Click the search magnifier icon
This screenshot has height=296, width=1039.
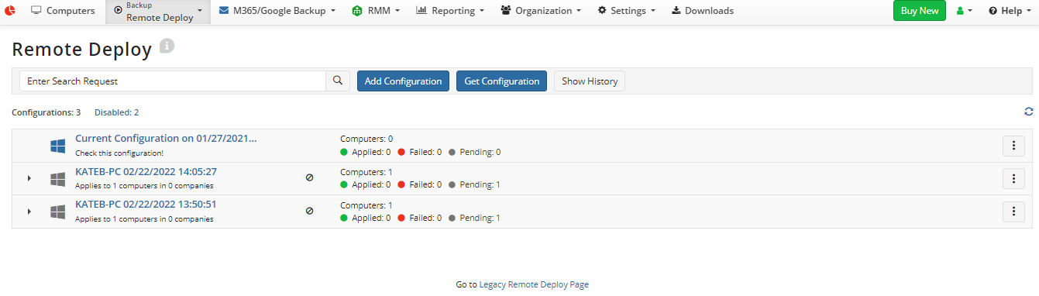pyautogui.click(x=338, y=81)
